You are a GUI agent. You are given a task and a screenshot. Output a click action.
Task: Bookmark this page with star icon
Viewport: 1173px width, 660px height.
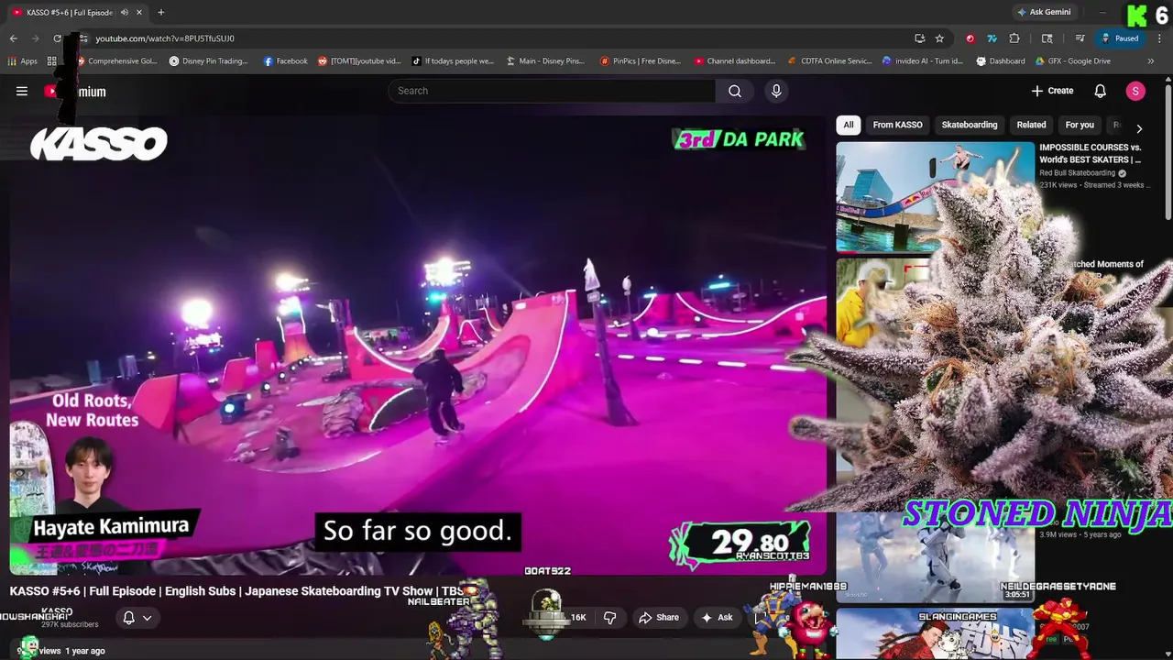(939, 38)
